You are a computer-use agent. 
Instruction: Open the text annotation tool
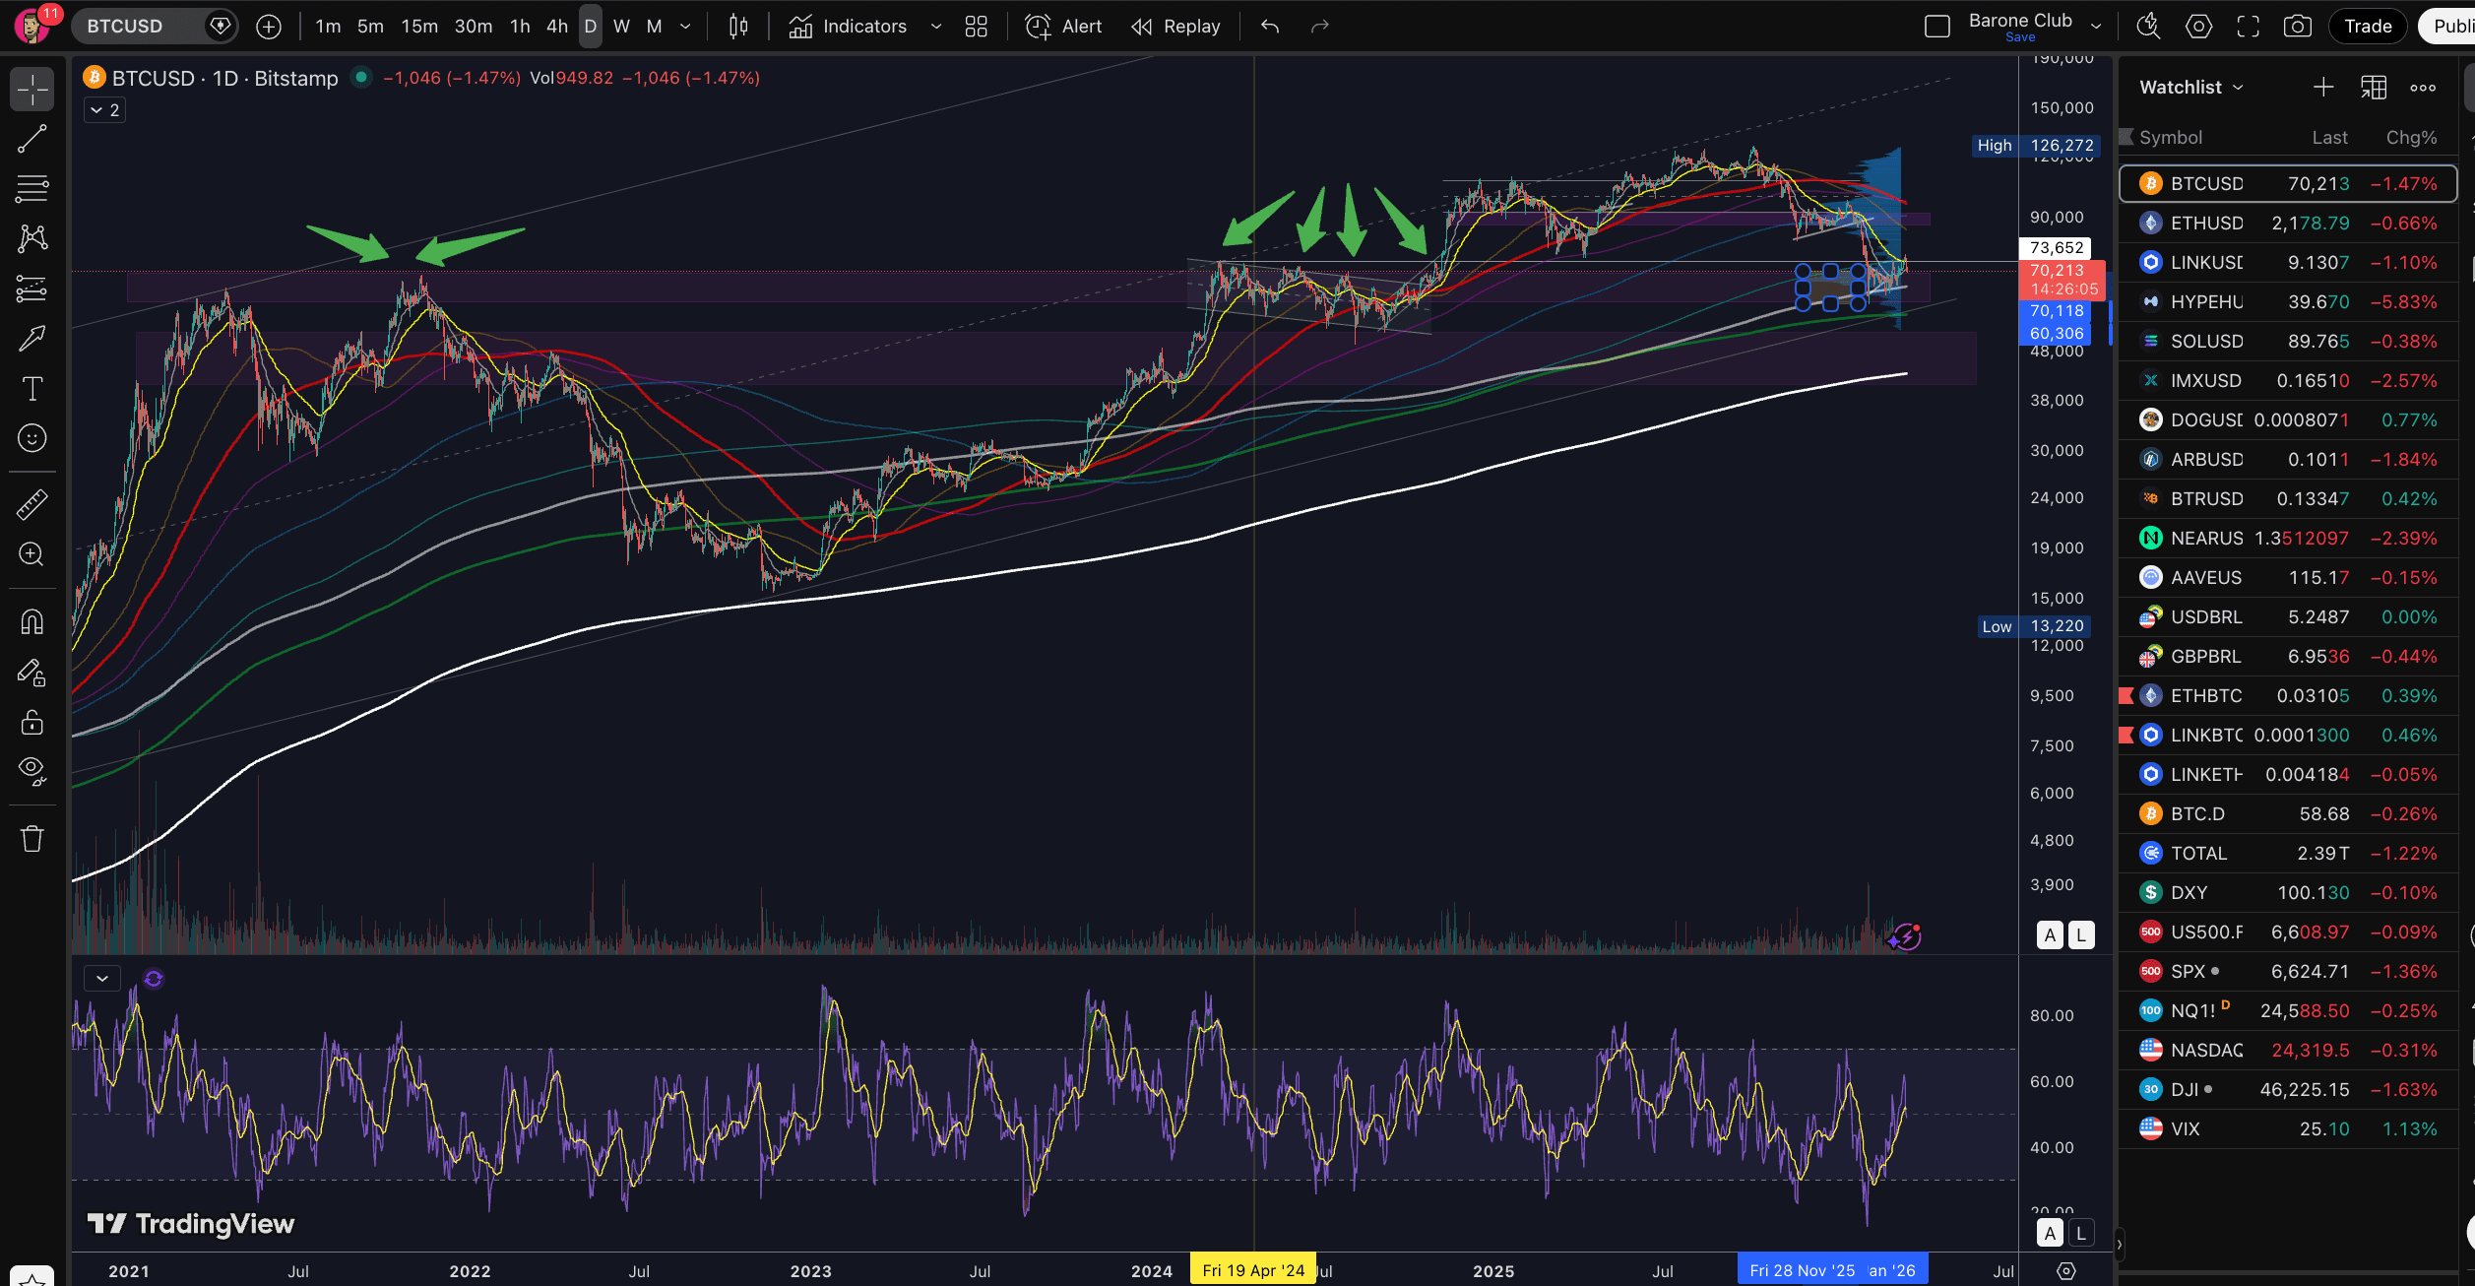[32, 388]
